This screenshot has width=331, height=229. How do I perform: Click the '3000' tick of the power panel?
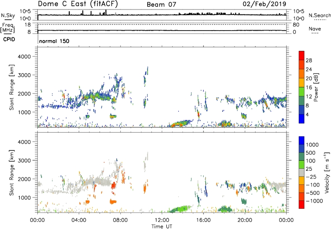point(24,75)
